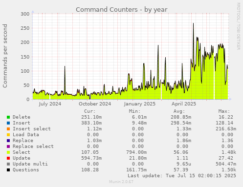This screenshot has height=187, width=243.
Task: Click the red Update legend swatch
Action: (8, 158)
